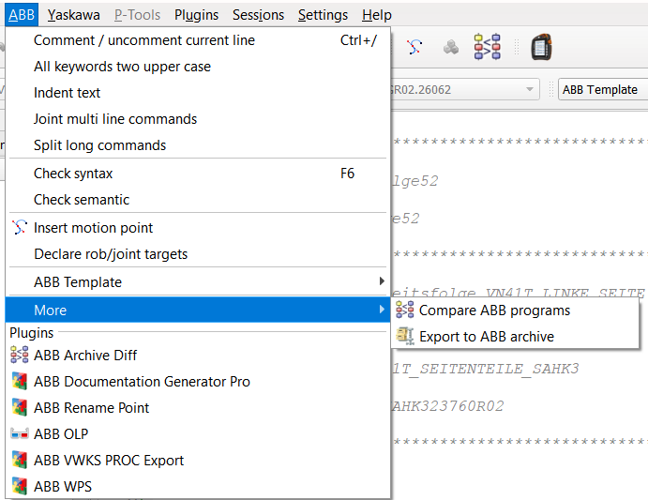Click ABB WPS puzzle icon
Viewport: 648px width, 500px height.
(20, 486)
